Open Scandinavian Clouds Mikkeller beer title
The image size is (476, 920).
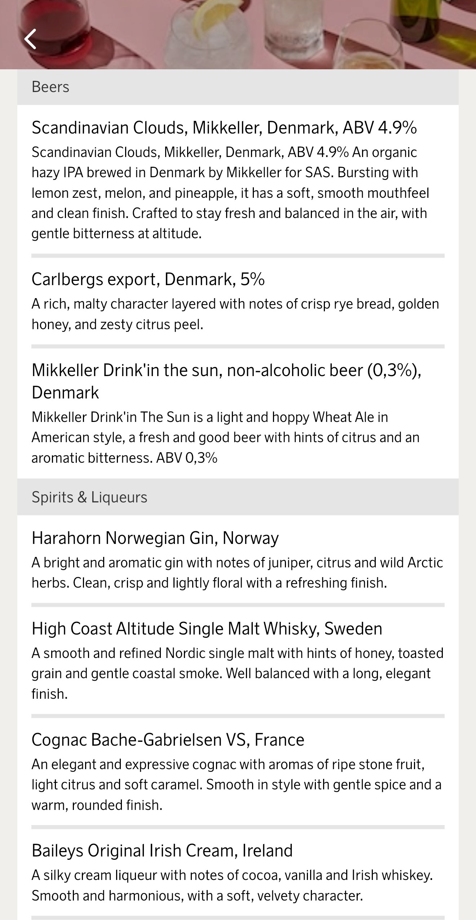coord(224,128)
